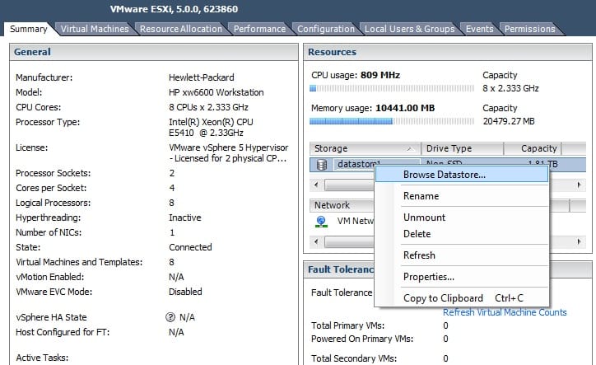This screenshot has height=365, width=596.
Task: Open the Permissions tab
Action: pos(529,29)
